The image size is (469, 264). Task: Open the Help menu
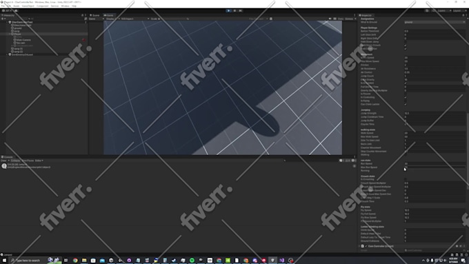pos(74,6)
